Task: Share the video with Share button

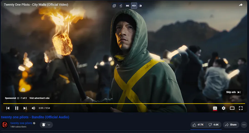Action: click(231, 125)
